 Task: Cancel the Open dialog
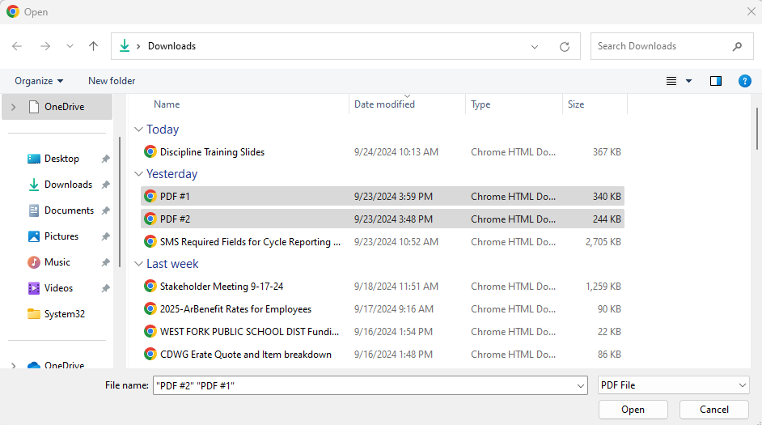coord(714,410)
